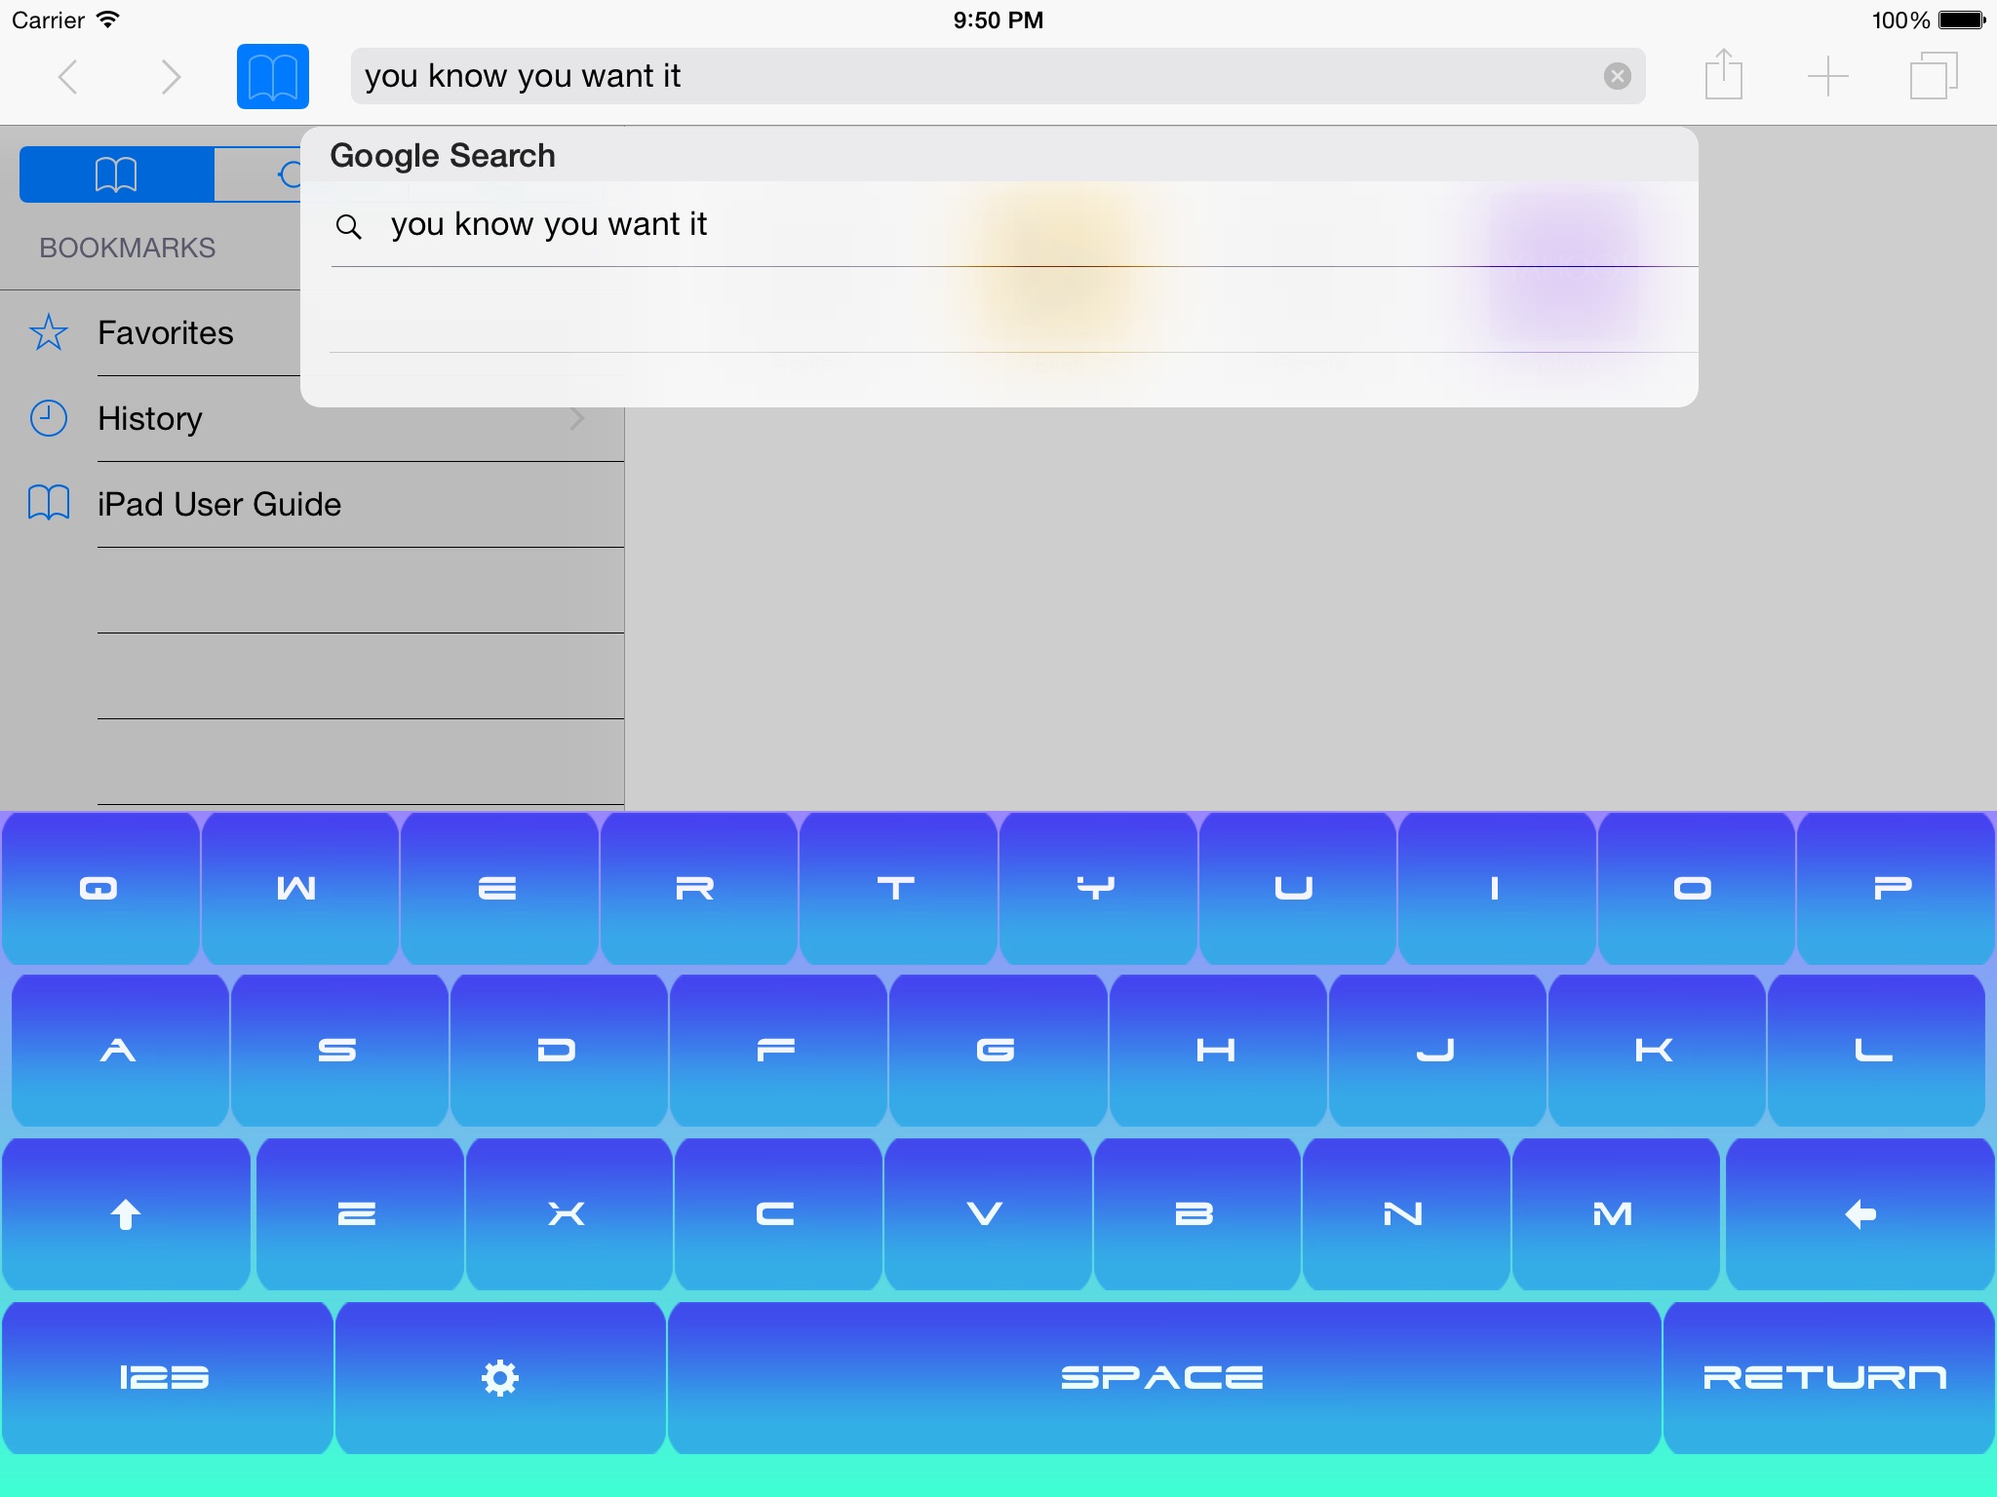Show all open tabs icon

point(1933,76)
